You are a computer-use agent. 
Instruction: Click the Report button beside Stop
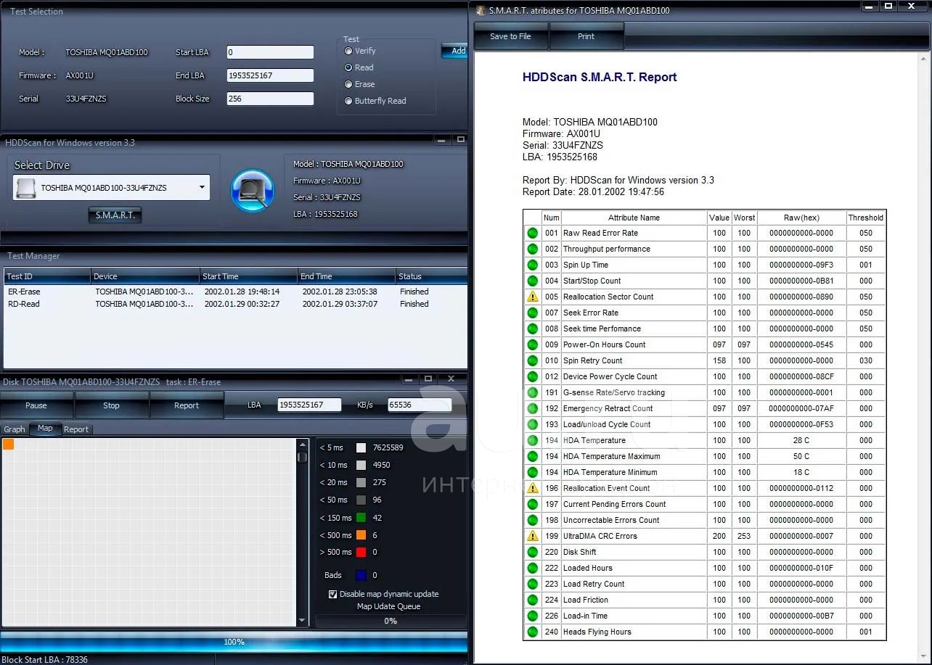(x=187, y=405)
